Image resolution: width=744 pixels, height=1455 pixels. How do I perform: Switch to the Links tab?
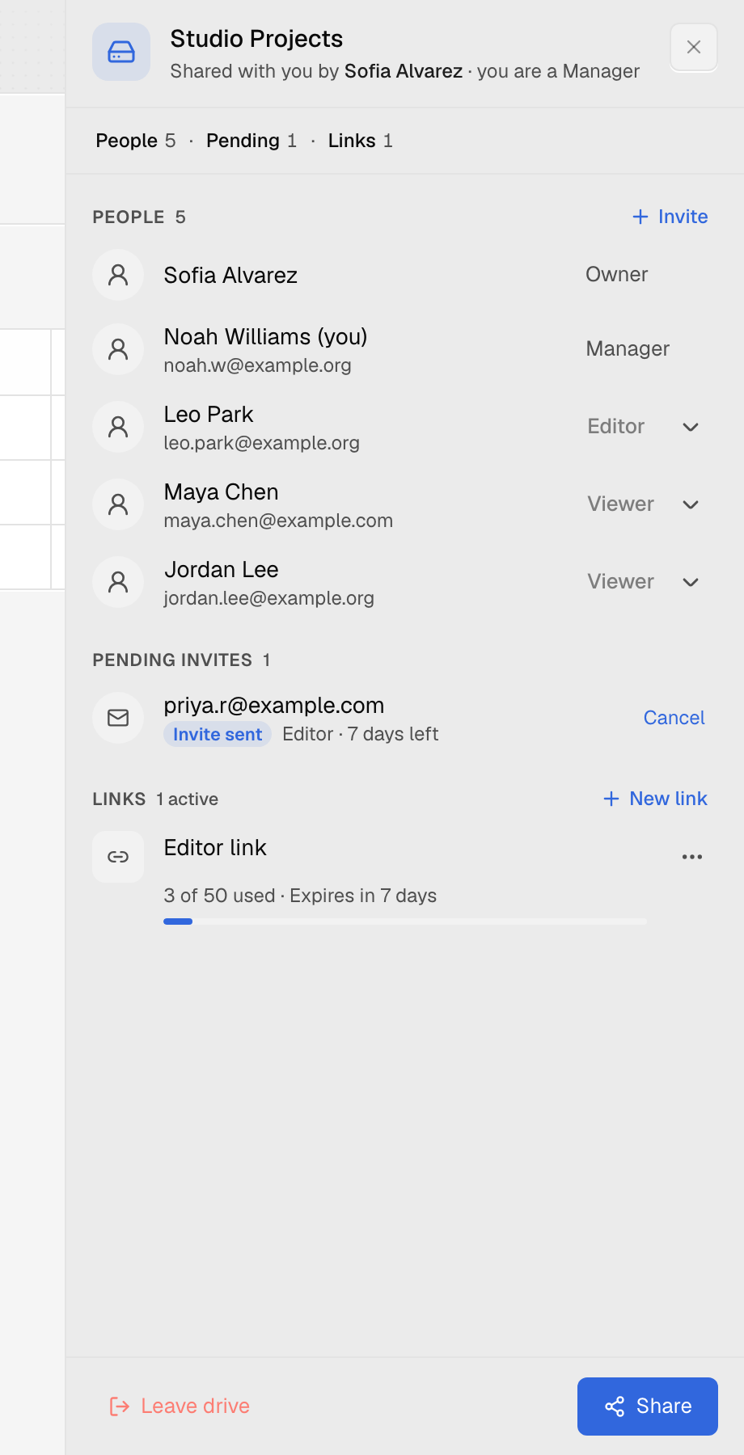[361, 141]
